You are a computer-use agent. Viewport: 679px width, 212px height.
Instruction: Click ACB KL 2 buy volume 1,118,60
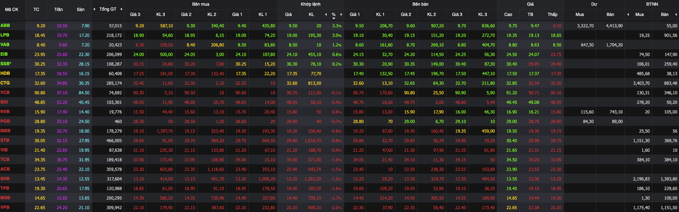point(216,169)
